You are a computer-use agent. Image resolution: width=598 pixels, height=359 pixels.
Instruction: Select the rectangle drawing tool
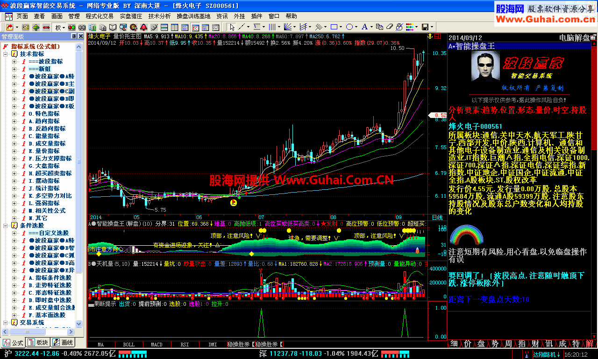(x=334, y=27)
